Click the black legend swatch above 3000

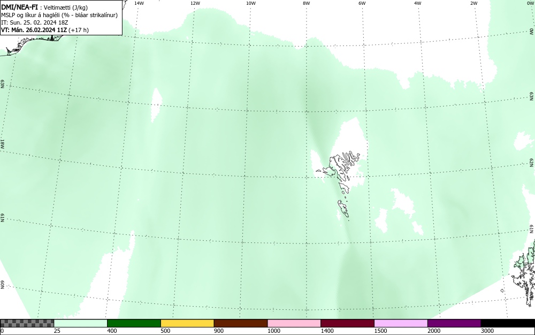[508, 323]
